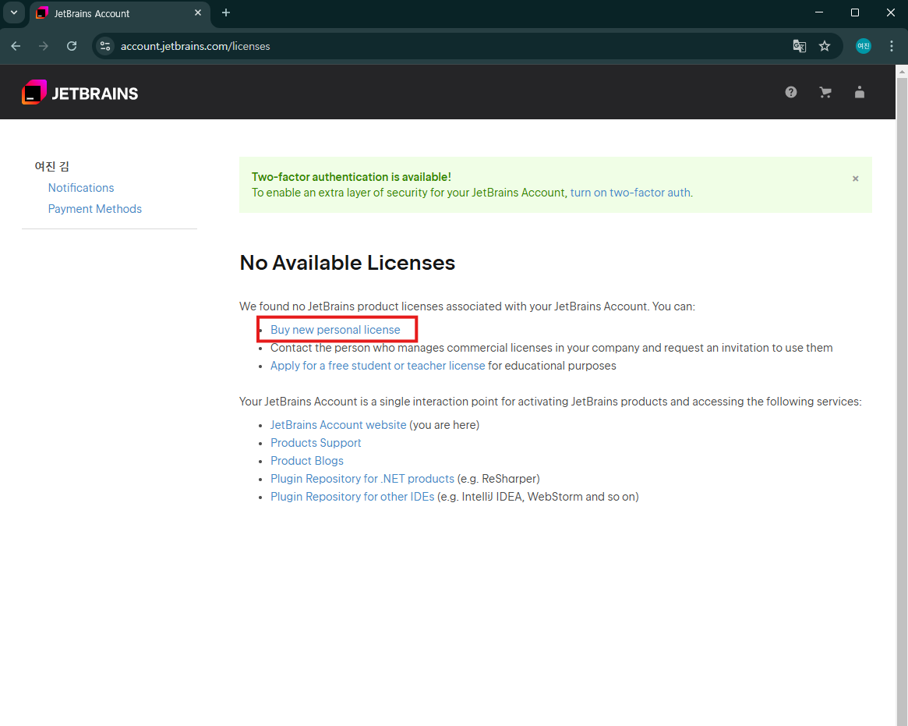Open Notifications in the sidebar
Viewport: 908px width, 726px height.
coord(81,188)
